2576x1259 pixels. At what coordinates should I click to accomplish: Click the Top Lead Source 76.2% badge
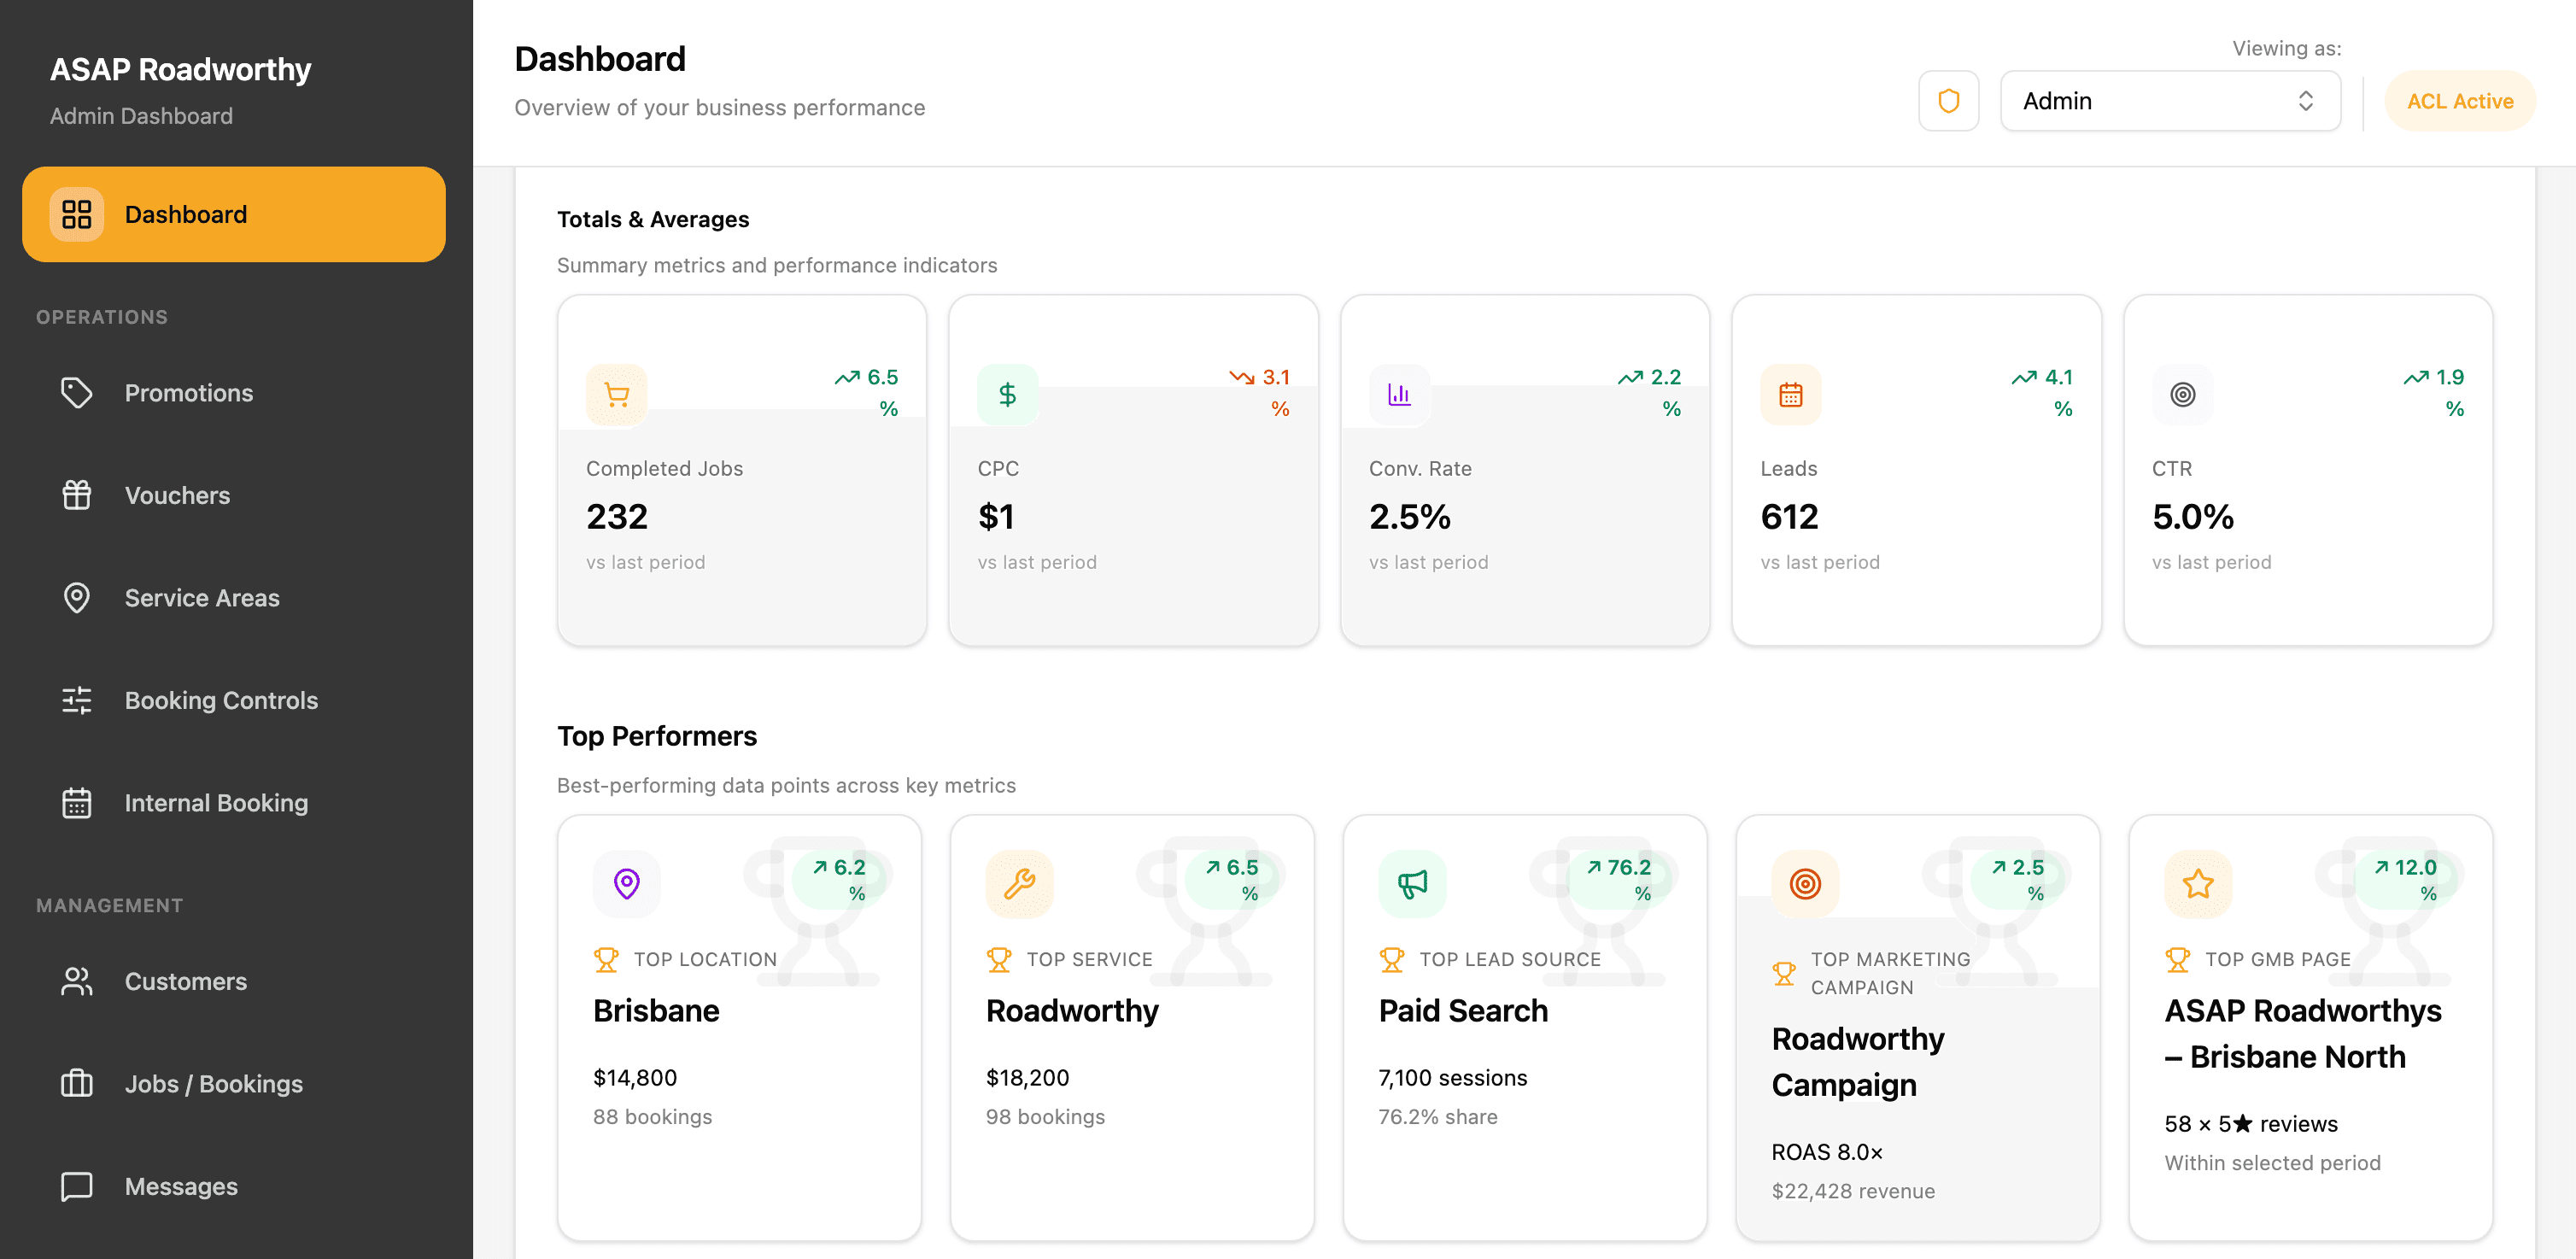click(1620, 880)
